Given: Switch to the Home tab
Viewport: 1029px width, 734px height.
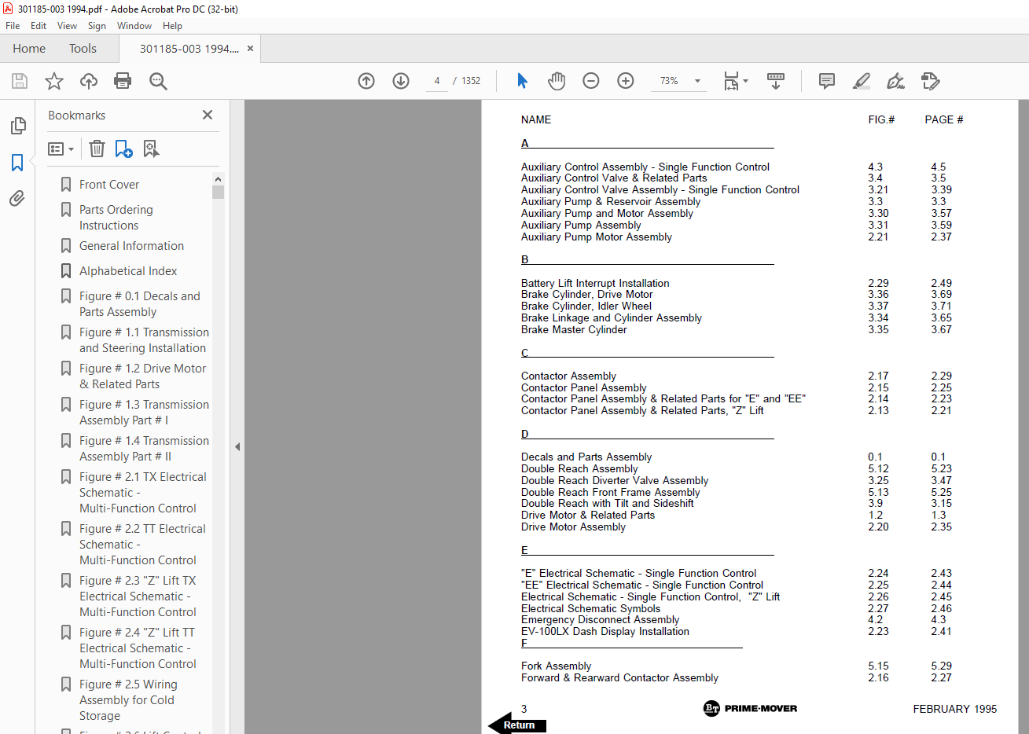Looking at the screenshot, I should pos(29,49).
